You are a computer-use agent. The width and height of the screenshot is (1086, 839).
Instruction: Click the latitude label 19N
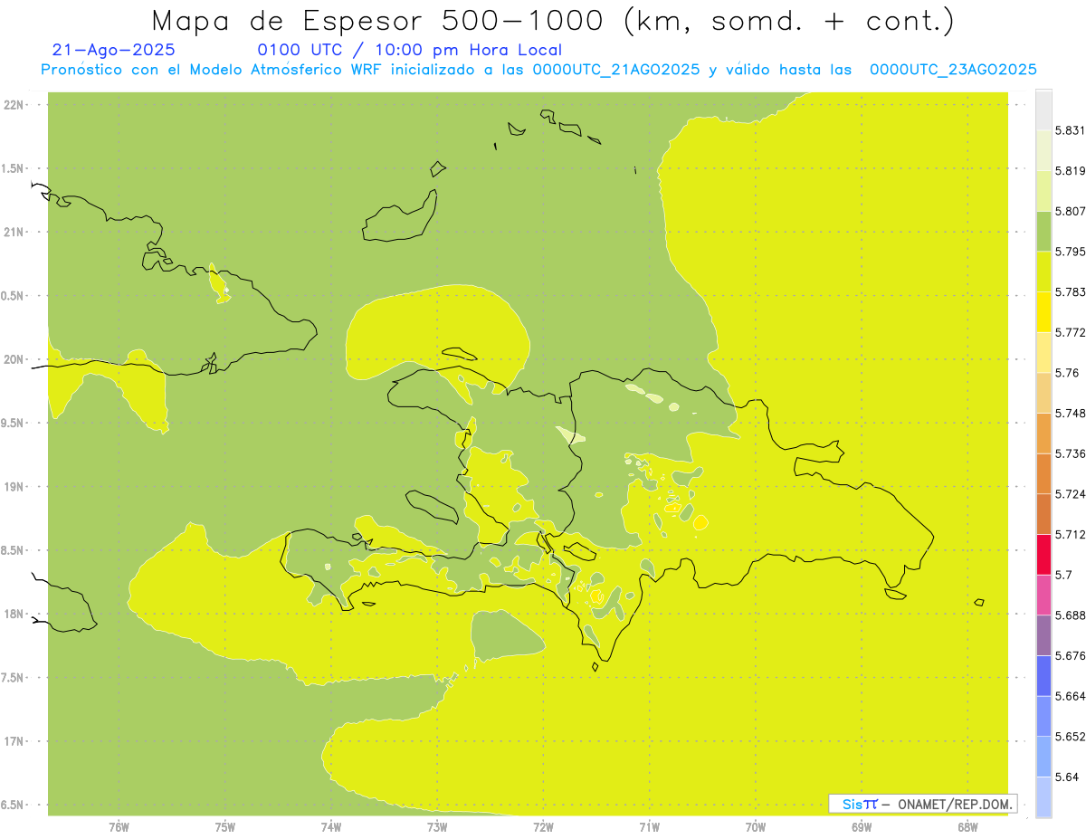tap(14, 487)
